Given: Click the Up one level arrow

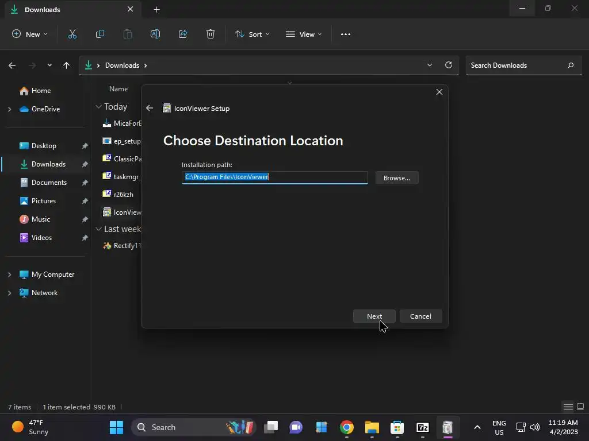Looking at the screenshot, I should tap(67, 65).
